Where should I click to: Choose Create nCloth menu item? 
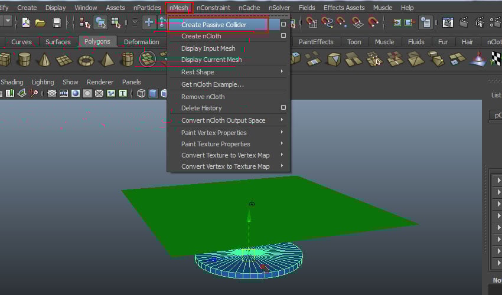coord(201,36)
